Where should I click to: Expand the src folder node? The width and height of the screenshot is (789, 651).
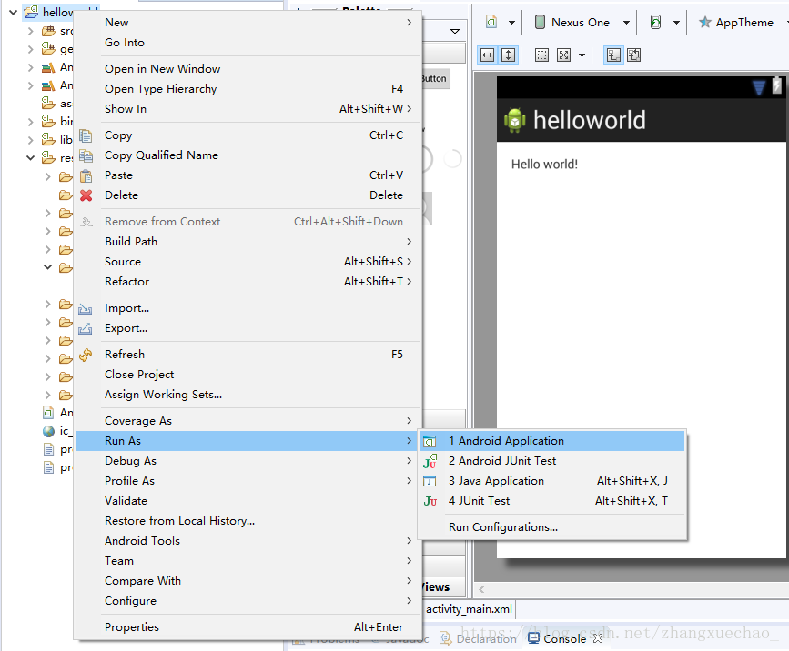pyautogui.click(x=31, y=31)
